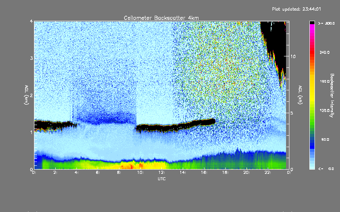The height and width of the screenshot is (212, 340).
Task: Click the 'Ceilometer Backscatter 4km' plot title
Action: coord(161,18)
